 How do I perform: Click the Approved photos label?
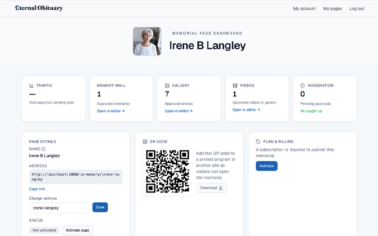click(x=179, y=104)
